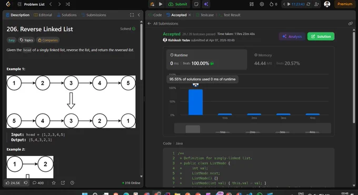The image size is (358, 195).
Task: Go back with the All Submissions arrow
Action: click(150, 24)
